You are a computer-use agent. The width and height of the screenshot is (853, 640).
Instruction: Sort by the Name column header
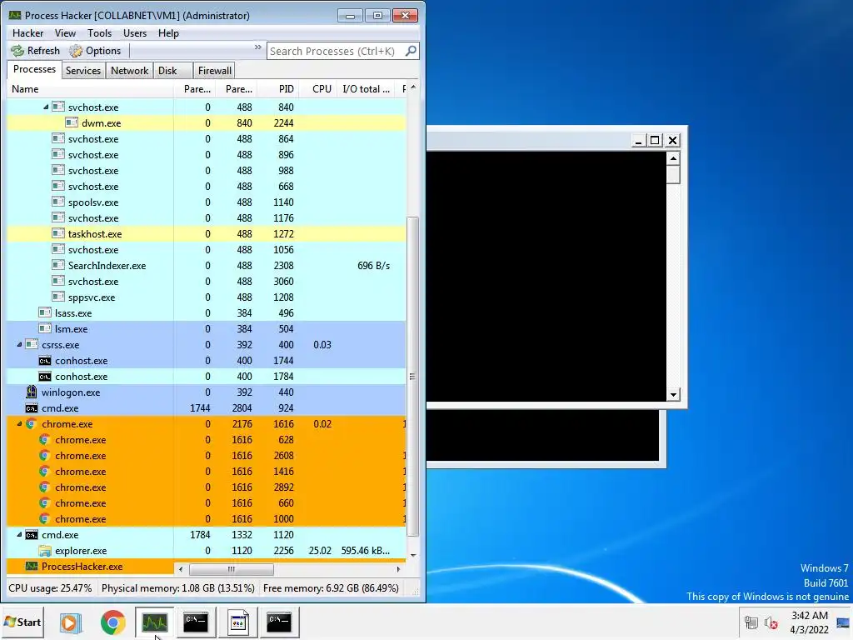coord(90,88)
